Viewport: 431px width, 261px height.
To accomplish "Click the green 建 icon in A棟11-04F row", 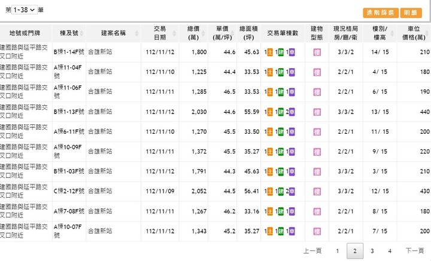I will (x=280, y=72).
